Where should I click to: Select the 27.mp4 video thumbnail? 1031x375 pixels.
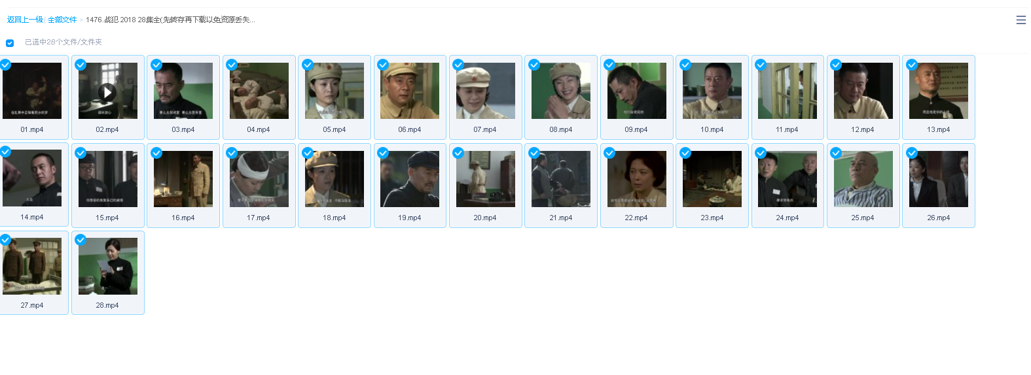32,267
